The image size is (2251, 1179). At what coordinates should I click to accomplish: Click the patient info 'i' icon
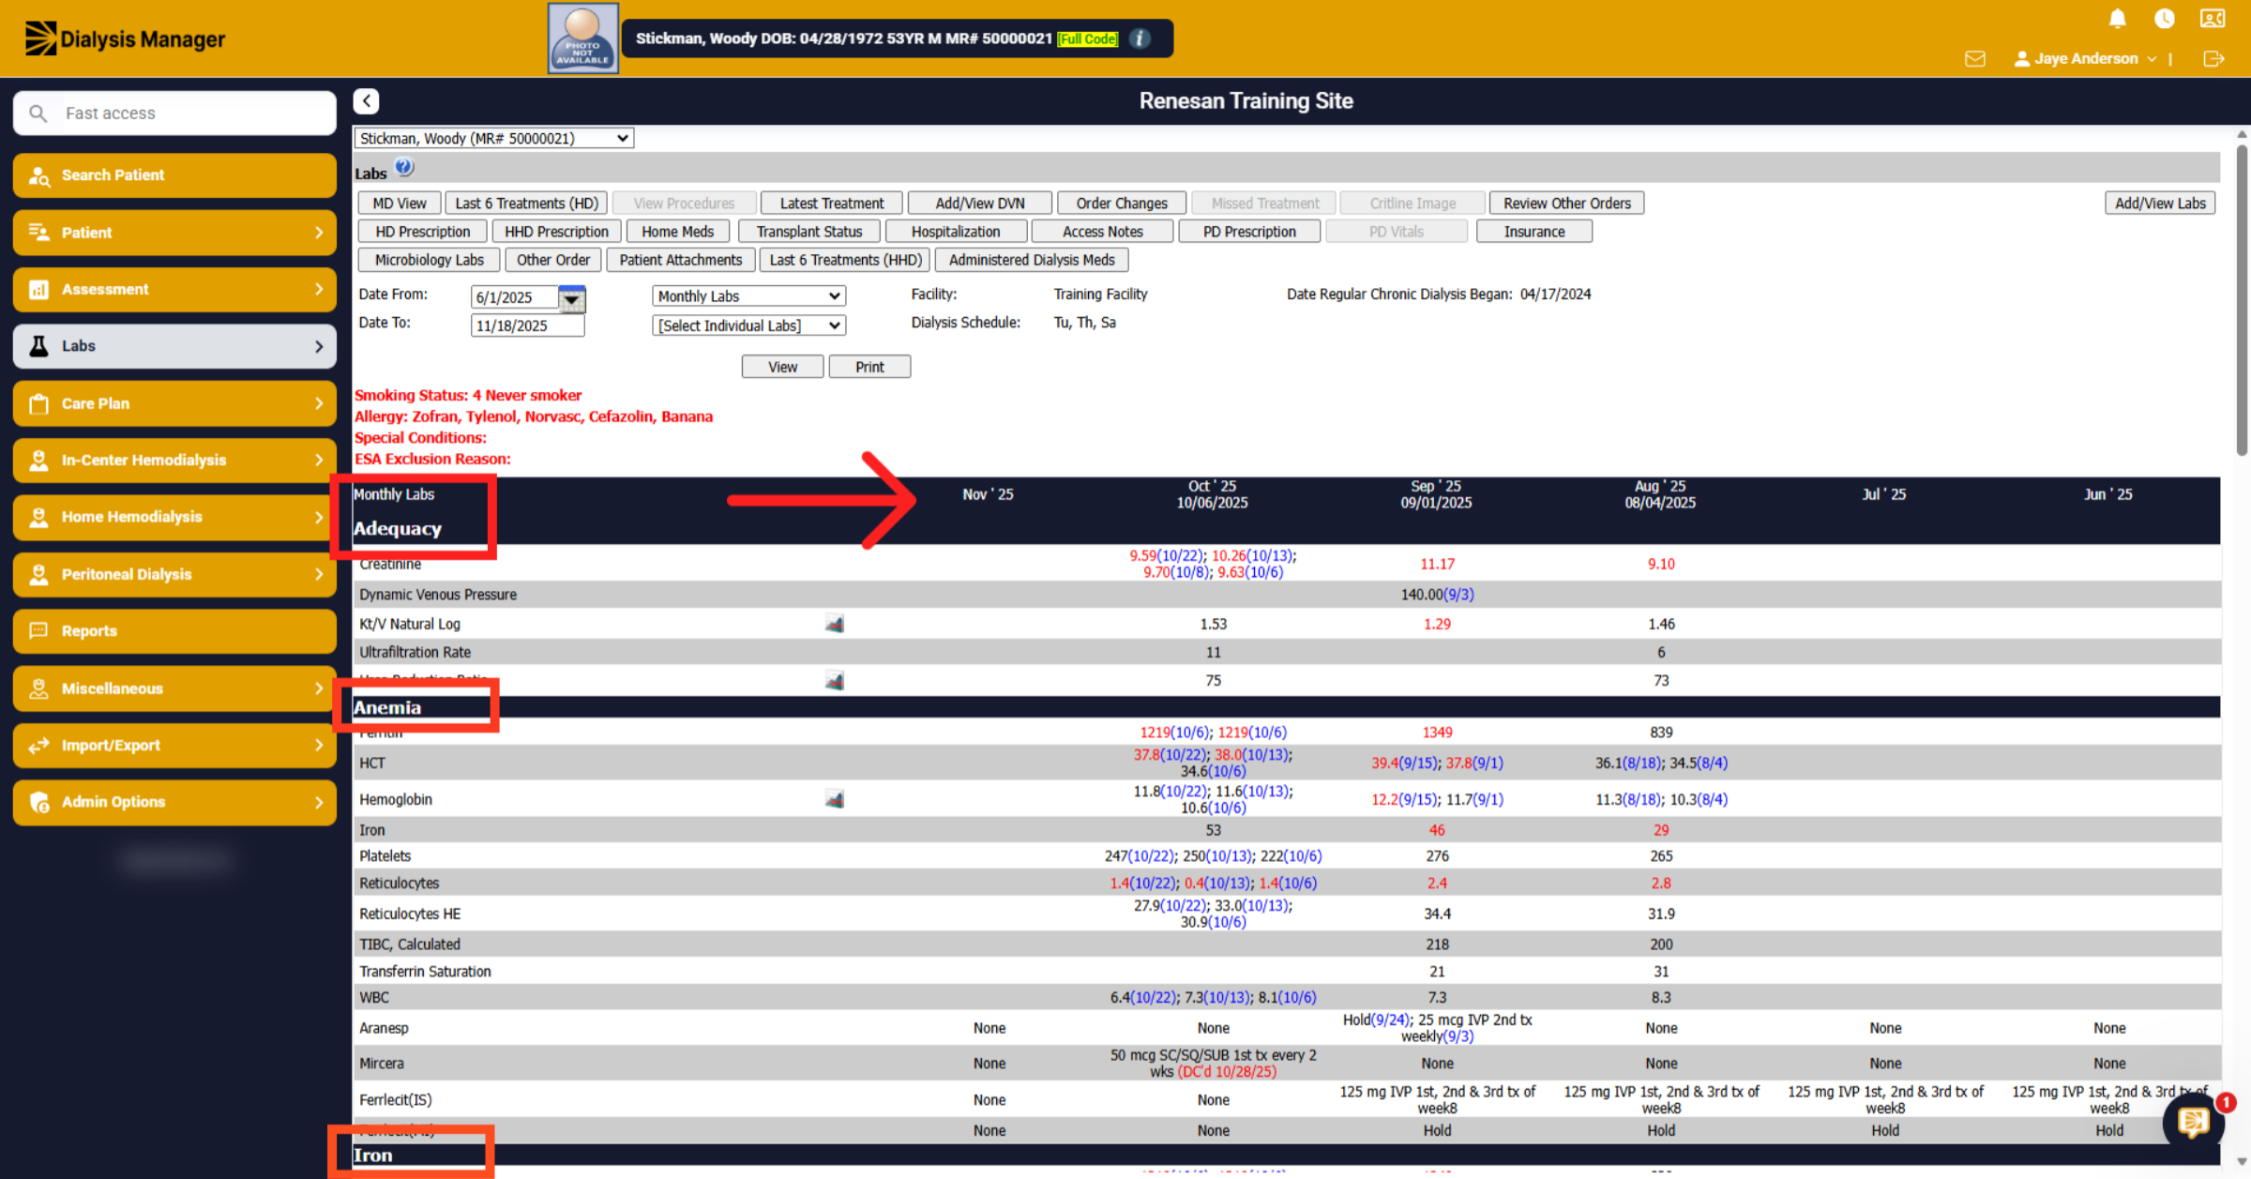coord(1140,38)
